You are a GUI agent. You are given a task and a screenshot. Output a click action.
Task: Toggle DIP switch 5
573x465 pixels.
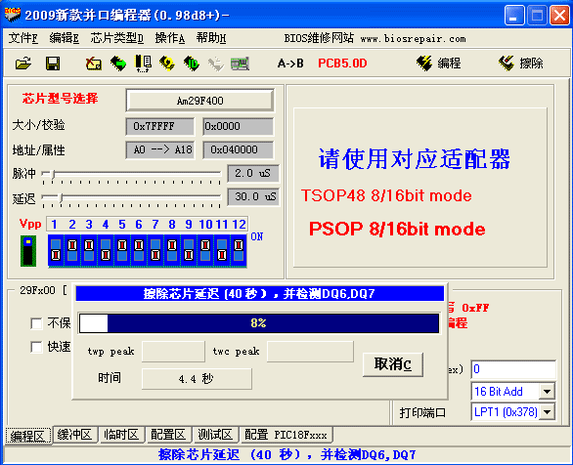tap(122, 250)
